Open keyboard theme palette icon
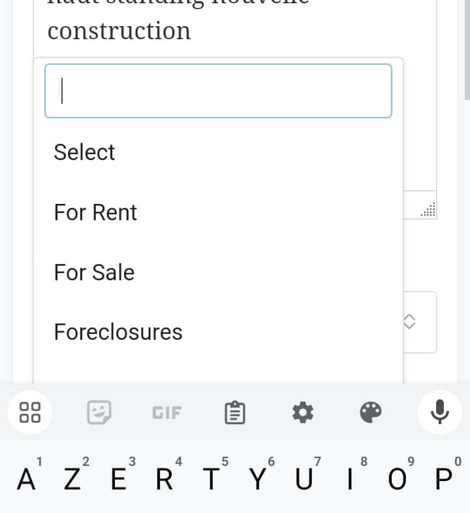The image size is (470, 513). 370,412
